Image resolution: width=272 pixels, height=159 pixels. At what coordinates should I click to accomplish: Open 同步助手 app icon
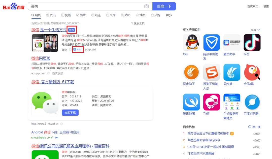(x=191, y=72)
